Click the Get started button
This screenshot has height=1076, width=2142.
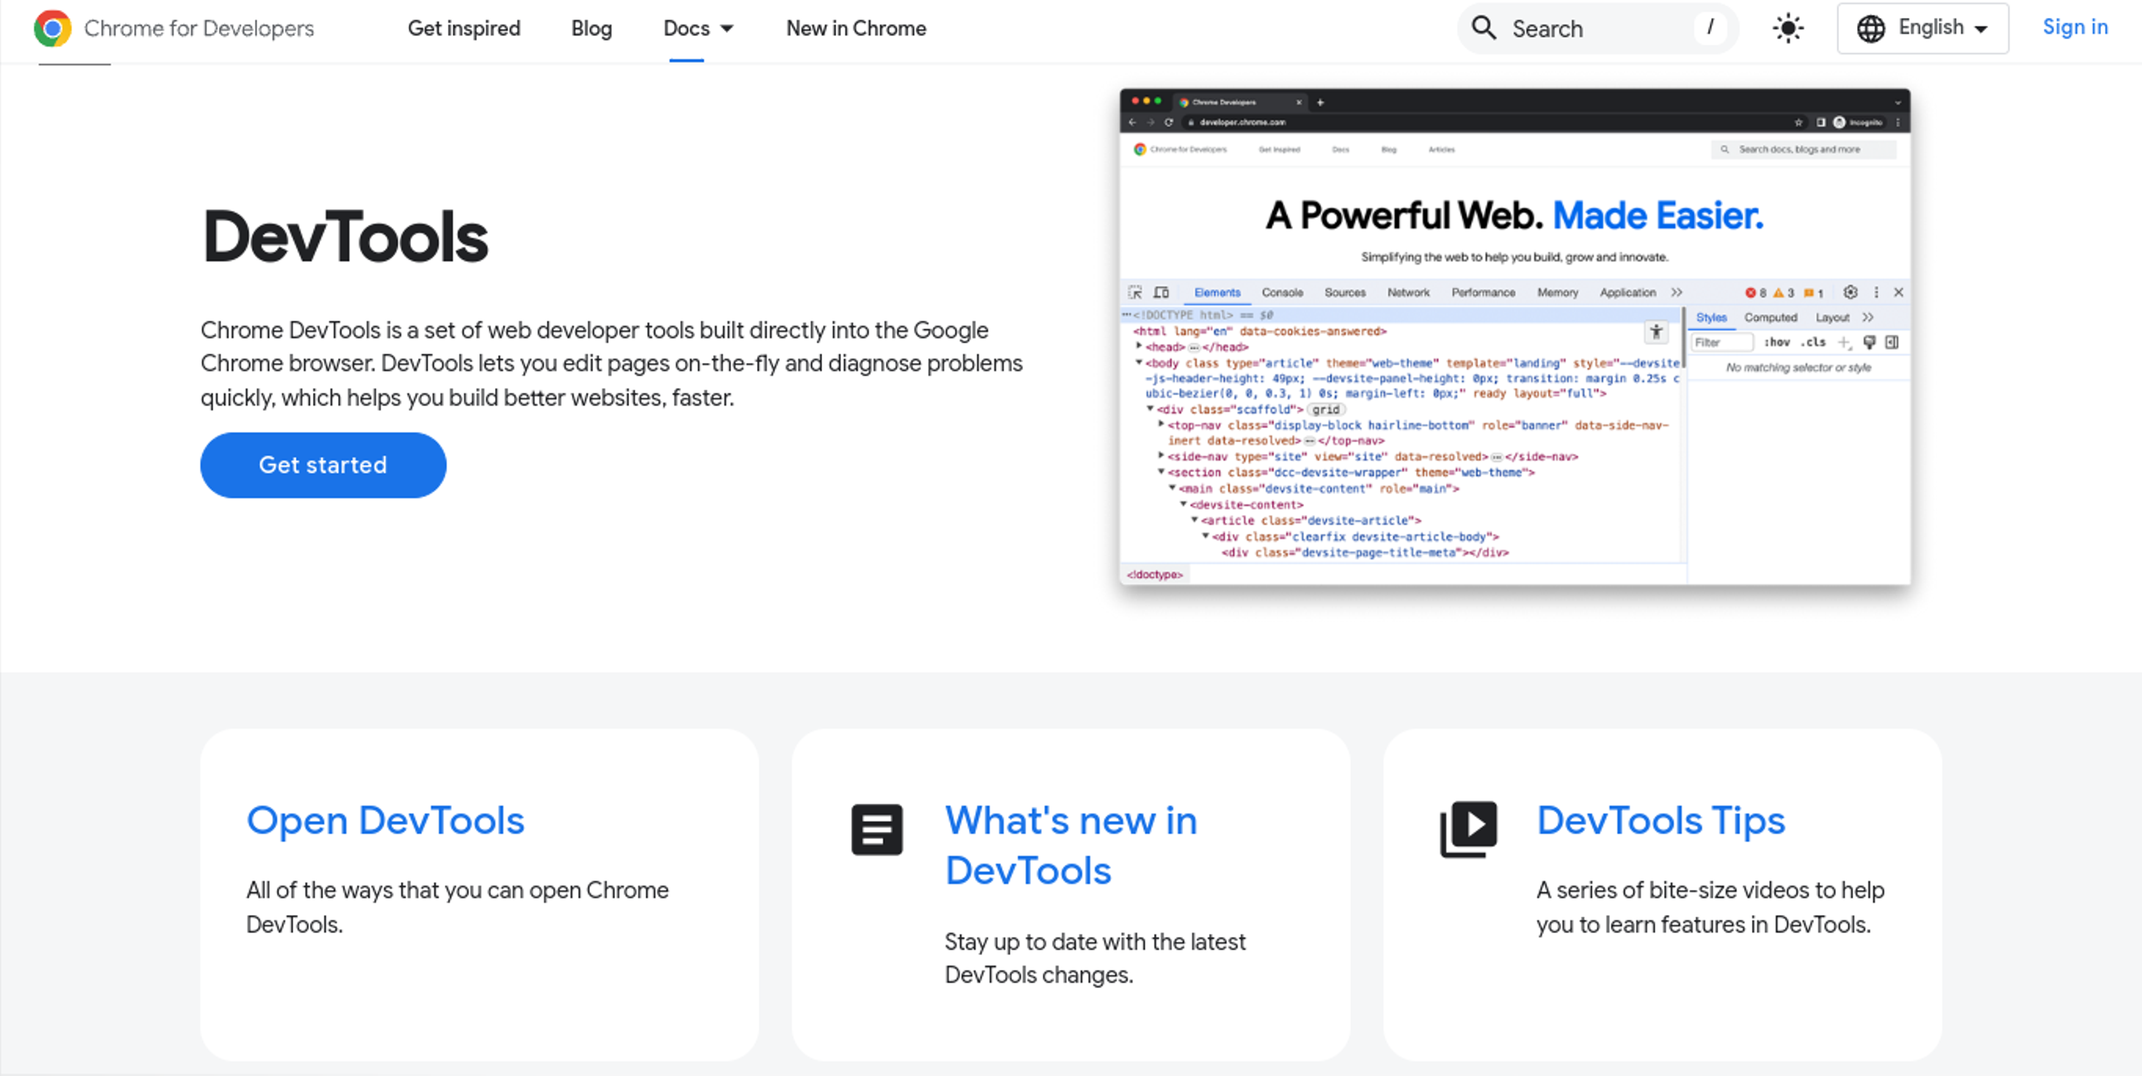point(322,464)
